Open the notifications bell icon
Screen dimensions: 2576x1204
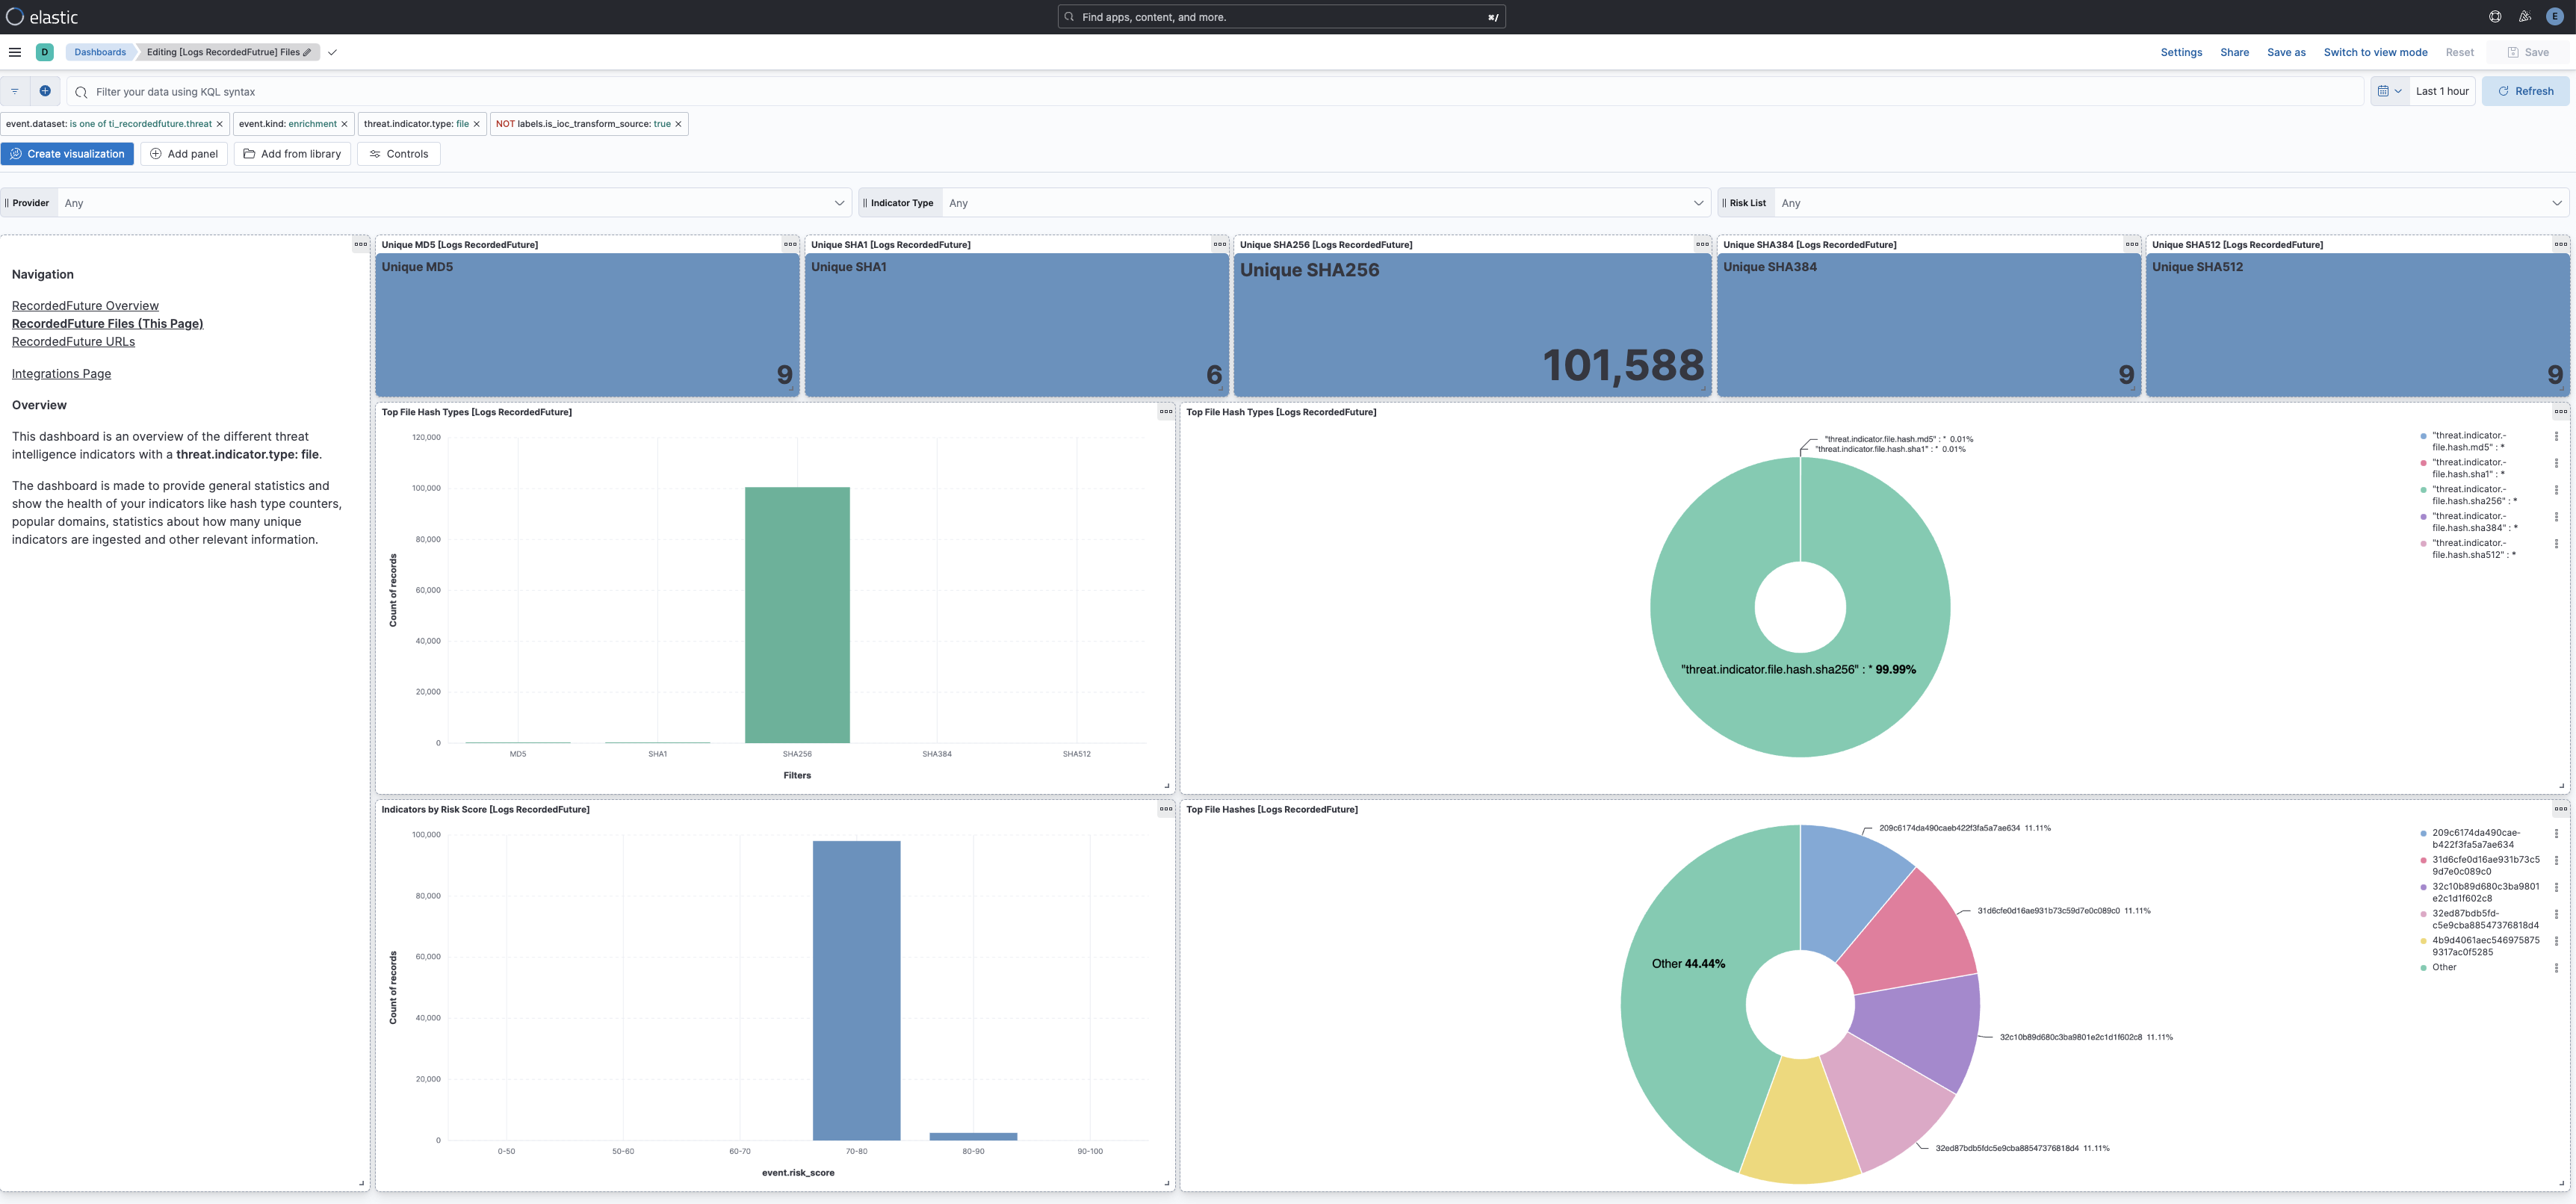coord(2524,16)
